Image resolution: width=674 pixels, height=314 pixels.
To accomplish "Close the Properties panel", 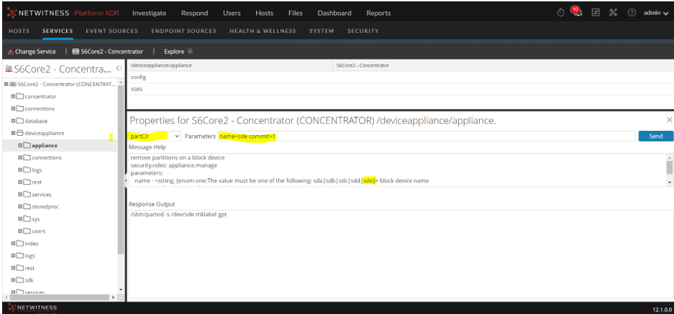I will pyautogui.click(x=669, y=120).
